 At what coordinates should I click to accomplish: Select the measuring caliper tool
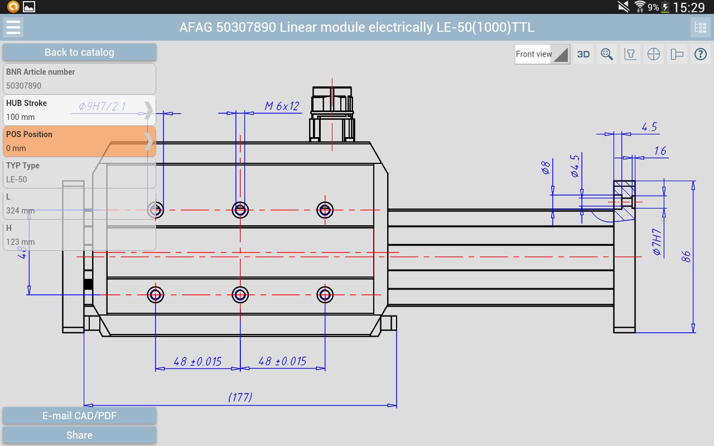(x=677, y=54)
